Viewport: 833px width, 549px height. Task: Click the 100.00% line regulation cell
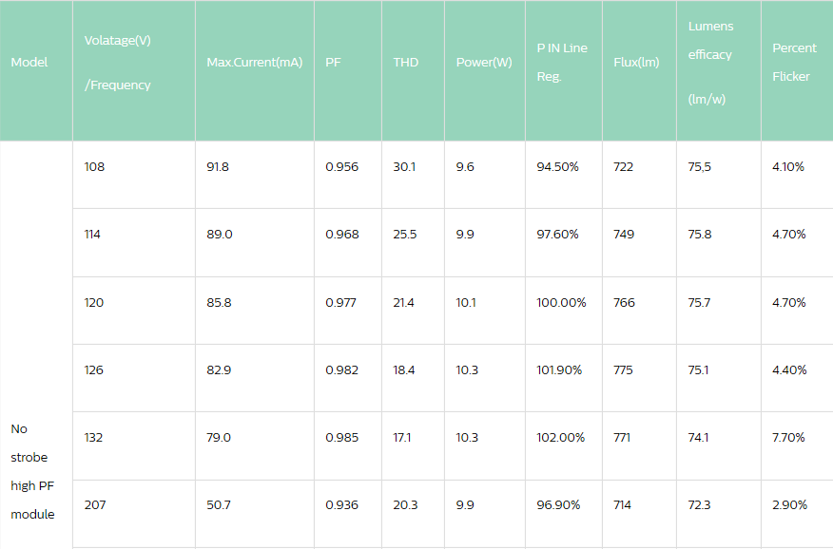coord(561,303)
